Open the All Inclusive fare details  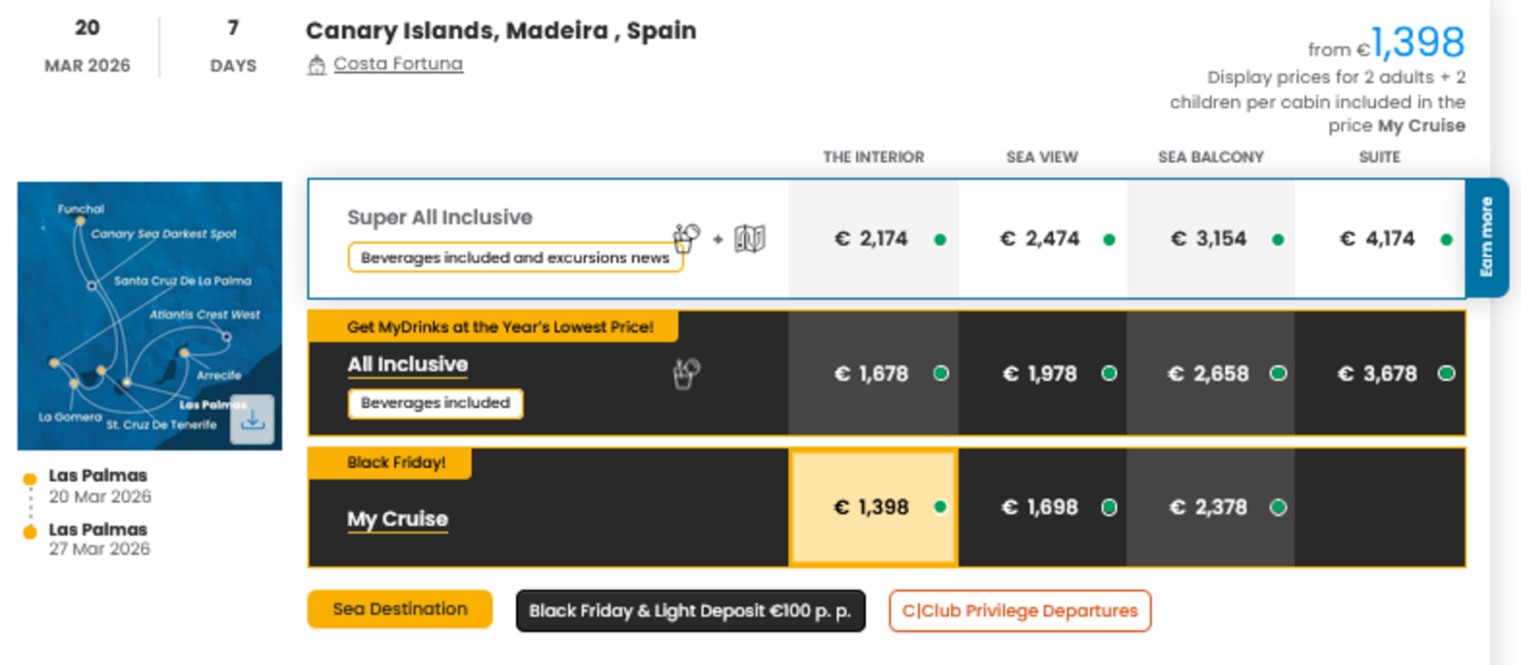pyautogui.click(x=407, y=364)
